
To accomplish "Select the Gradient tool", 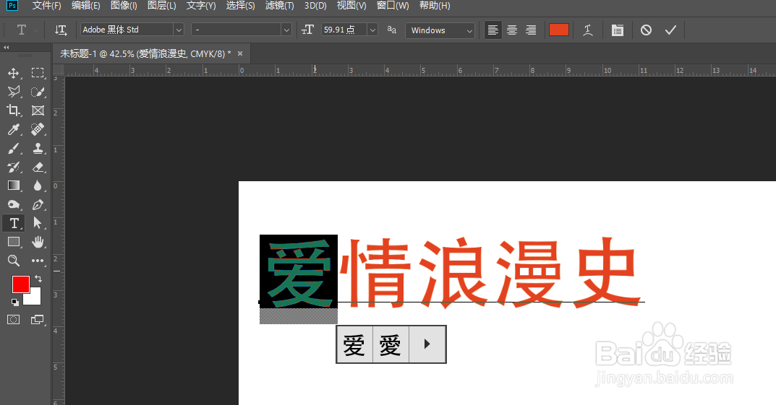I will [13, 186].
